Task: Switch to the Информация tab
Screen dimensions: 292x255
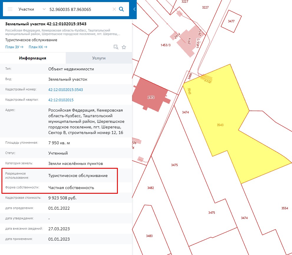Action: pyautogui.click(x=33, y=58)
